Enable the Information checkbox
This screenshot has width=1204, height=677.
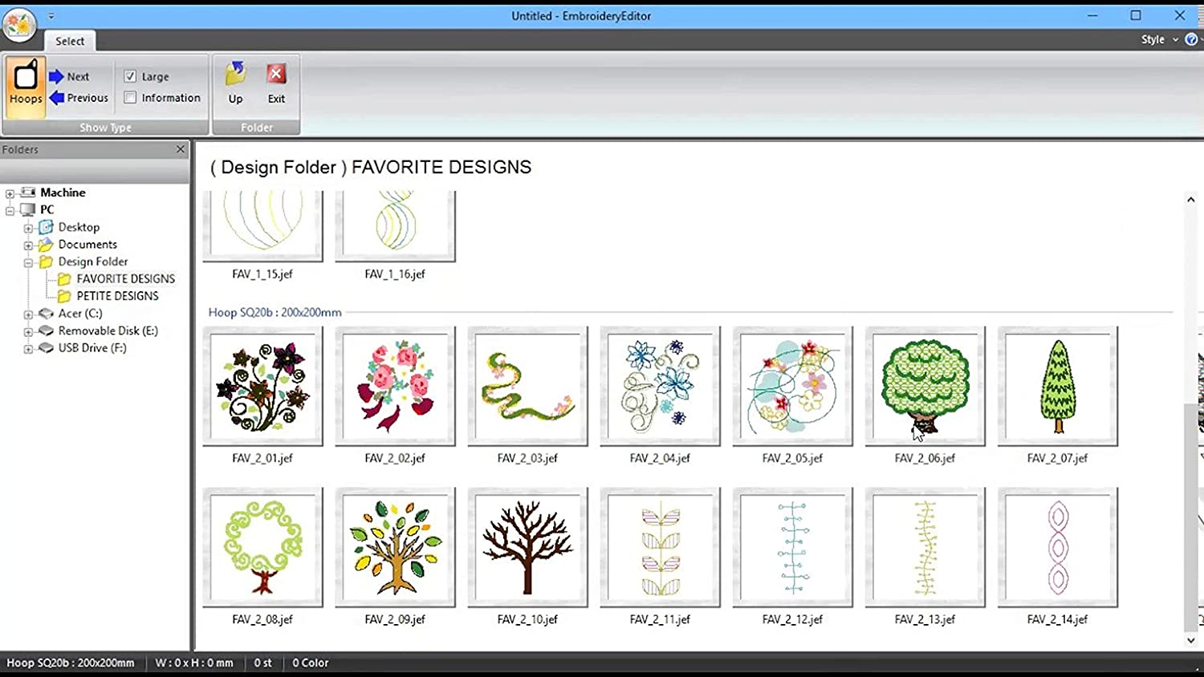click(130, 97)
